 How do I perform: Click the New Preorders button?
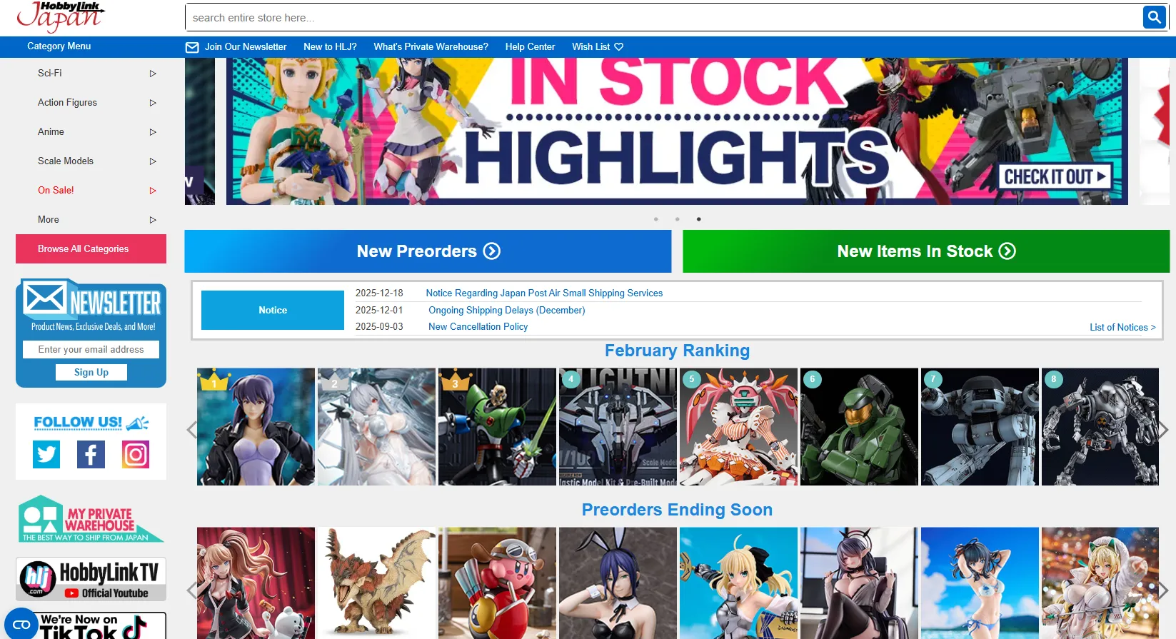point(428,251)
